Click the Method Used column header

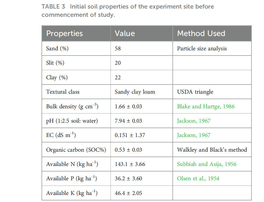(x=201, y=33)
